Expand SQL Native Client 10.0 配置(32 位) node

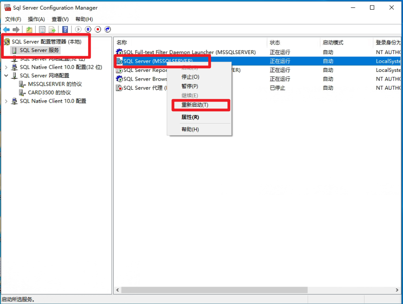pyautogui.click(x=6, y=67)
